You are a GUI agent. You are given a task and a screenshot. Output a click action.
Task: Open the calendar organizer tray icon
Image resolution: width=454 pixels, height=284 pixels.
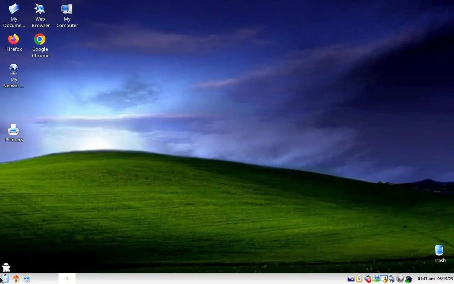(x=384, y=279)
